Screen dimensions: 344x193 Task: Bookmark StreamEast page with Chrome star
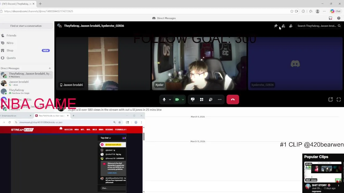tap(120, 122)
